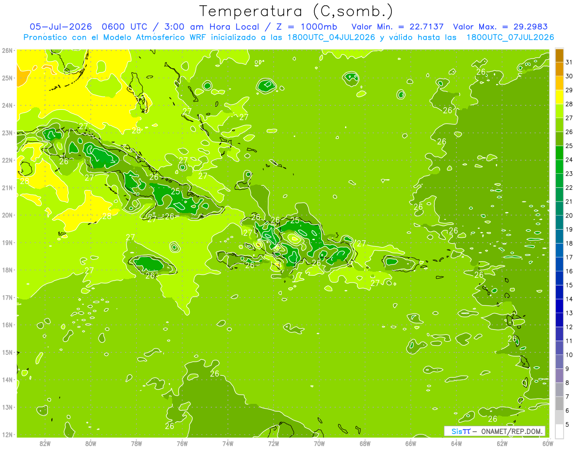The width and height of the screenshot is (582, 450).
Task: Click the brown legend swatch above 31
Action: click(559, 55)
